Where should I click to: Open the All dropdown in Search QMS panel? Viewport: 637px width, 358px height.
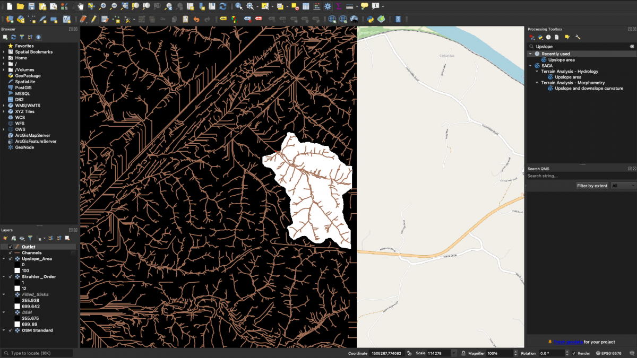click(623, 186)
